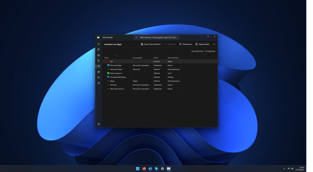The width and height of the screenshot is (313, 172).
Task: Click the Eigenschaften button
Action: [x=202, y=44]
